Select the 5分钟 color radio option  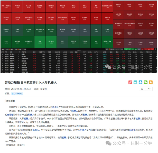[115, 49]
